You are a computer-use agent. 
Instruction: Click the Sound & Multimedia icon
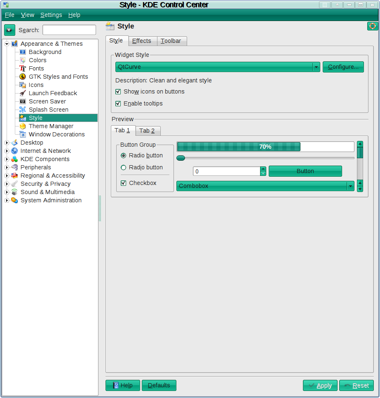[14, 192]
